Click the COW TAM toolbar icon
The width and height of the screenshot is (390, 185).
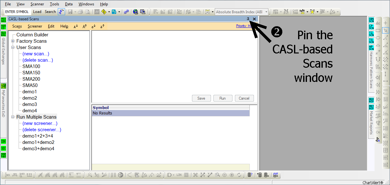coord(295,12)
